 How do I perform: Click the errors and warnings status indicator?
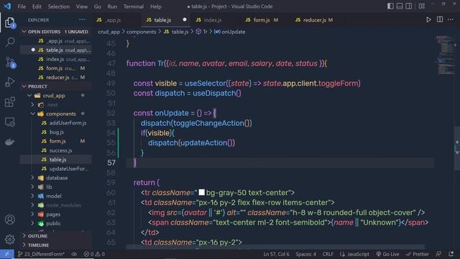(94, 254)
